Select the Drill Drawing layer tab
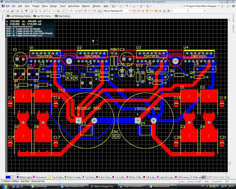The image size is (236, 189). pos(182,177)
